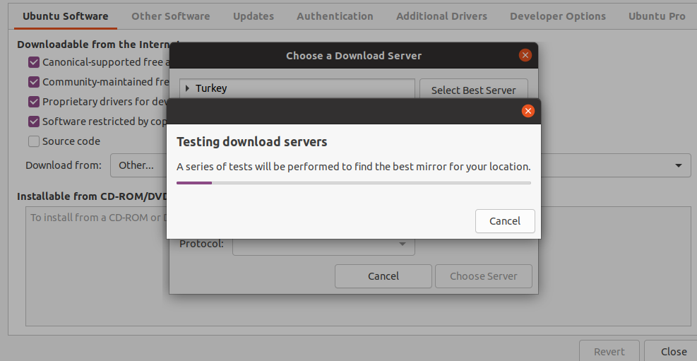Close the Testing download servers dialog
Image resolution: width=697 pixels, height=361 pixels.
(x=528, y=111)
